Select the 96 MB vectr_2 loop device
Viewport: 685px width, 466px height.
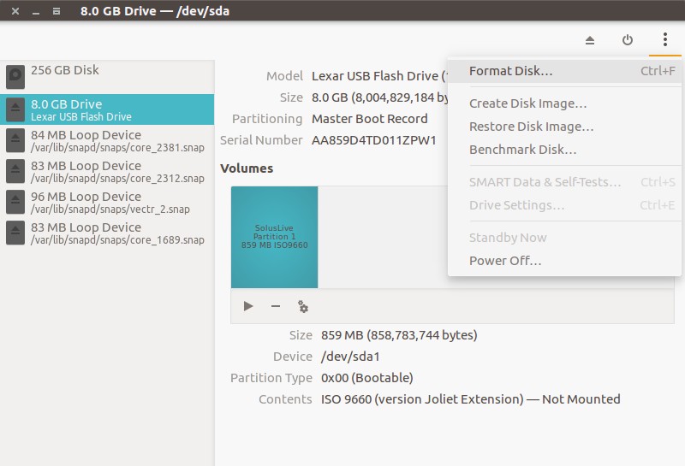click(107, 202)
